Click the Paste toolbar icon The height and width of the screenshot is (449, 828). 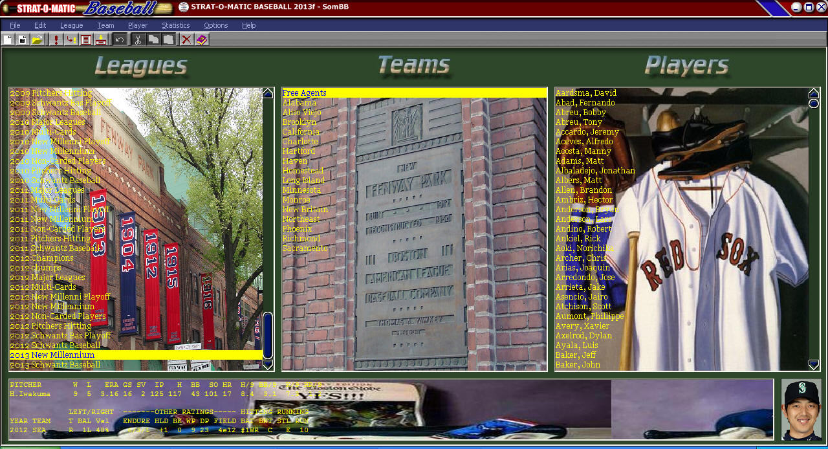[168, 39]
